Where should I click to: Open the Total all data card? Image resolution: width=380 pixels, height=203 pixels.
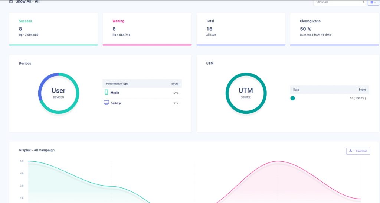click(x=240, y=29)
